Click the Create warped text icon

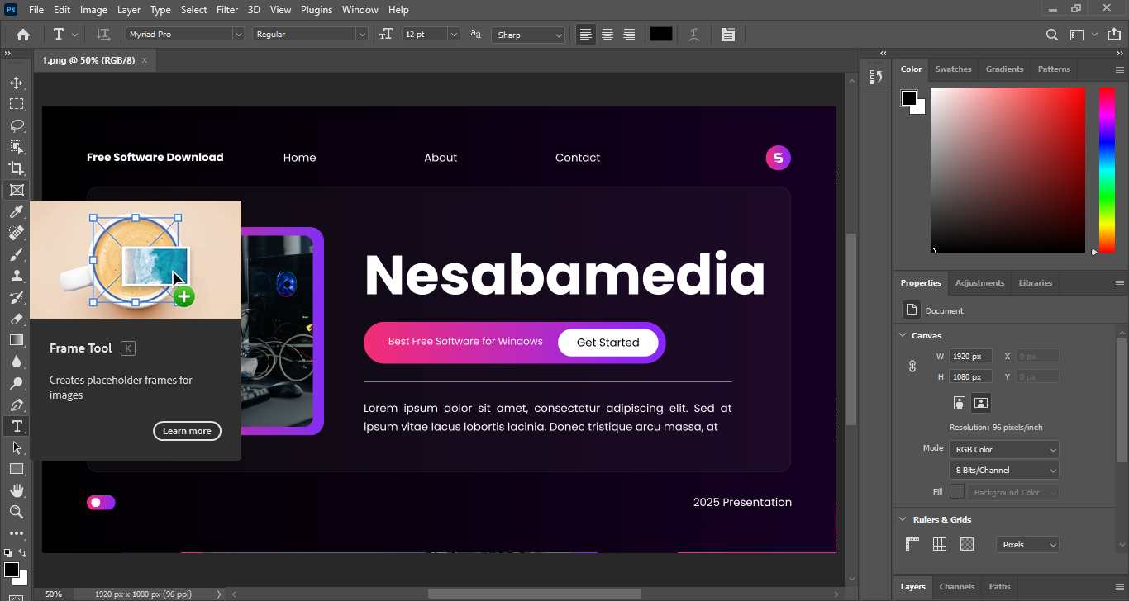coord(694,35)
